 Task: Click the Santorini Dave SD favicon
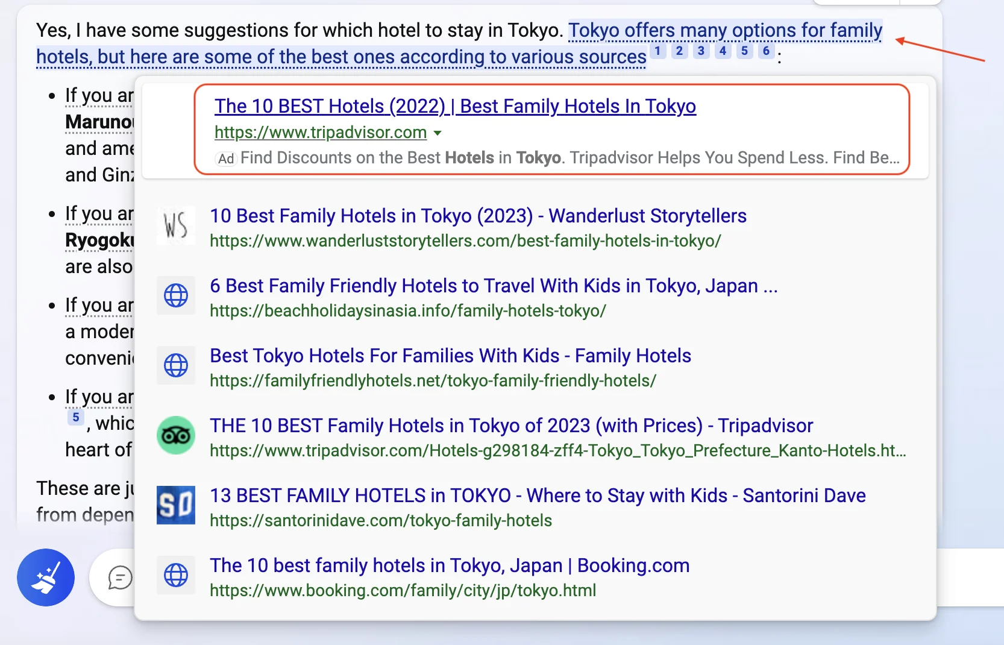[176, 505]
